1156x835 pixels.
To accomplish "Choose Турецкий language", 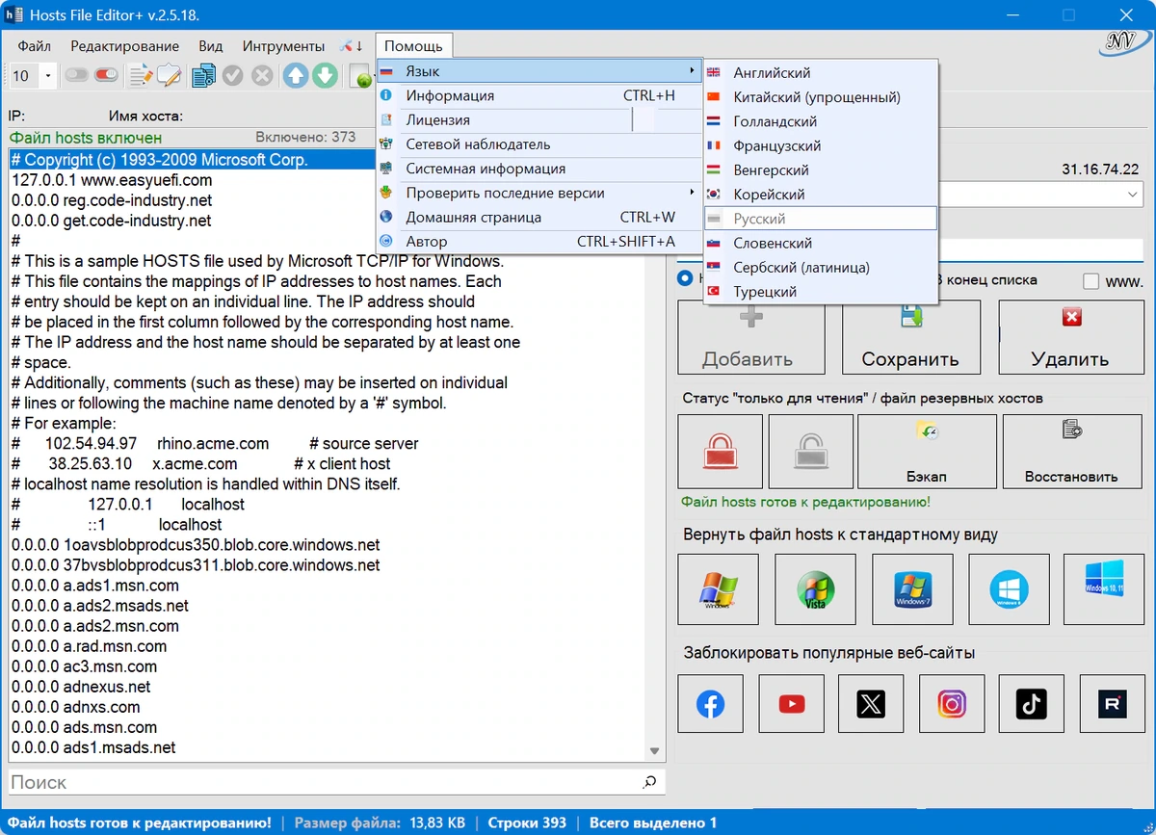I will click(x=821, y=291).
